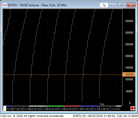Click the white box at time axis start
This screenshot has height=118, width=138.
5,108
